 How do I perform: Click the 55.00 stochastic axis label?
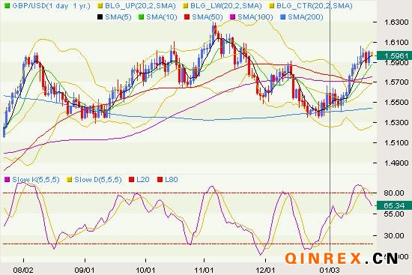click(394, 214)
